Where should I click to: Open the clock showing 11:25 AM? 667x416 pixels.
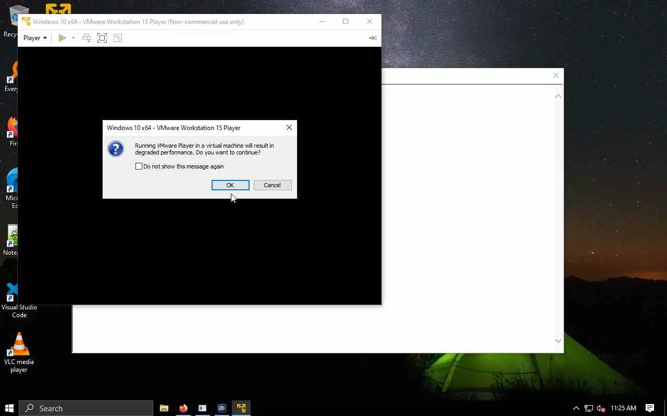pos(623,408)
